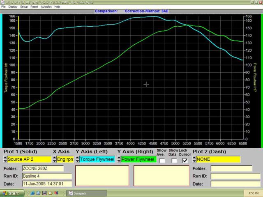Open the Autoplot menu

[x=46, y=7]
